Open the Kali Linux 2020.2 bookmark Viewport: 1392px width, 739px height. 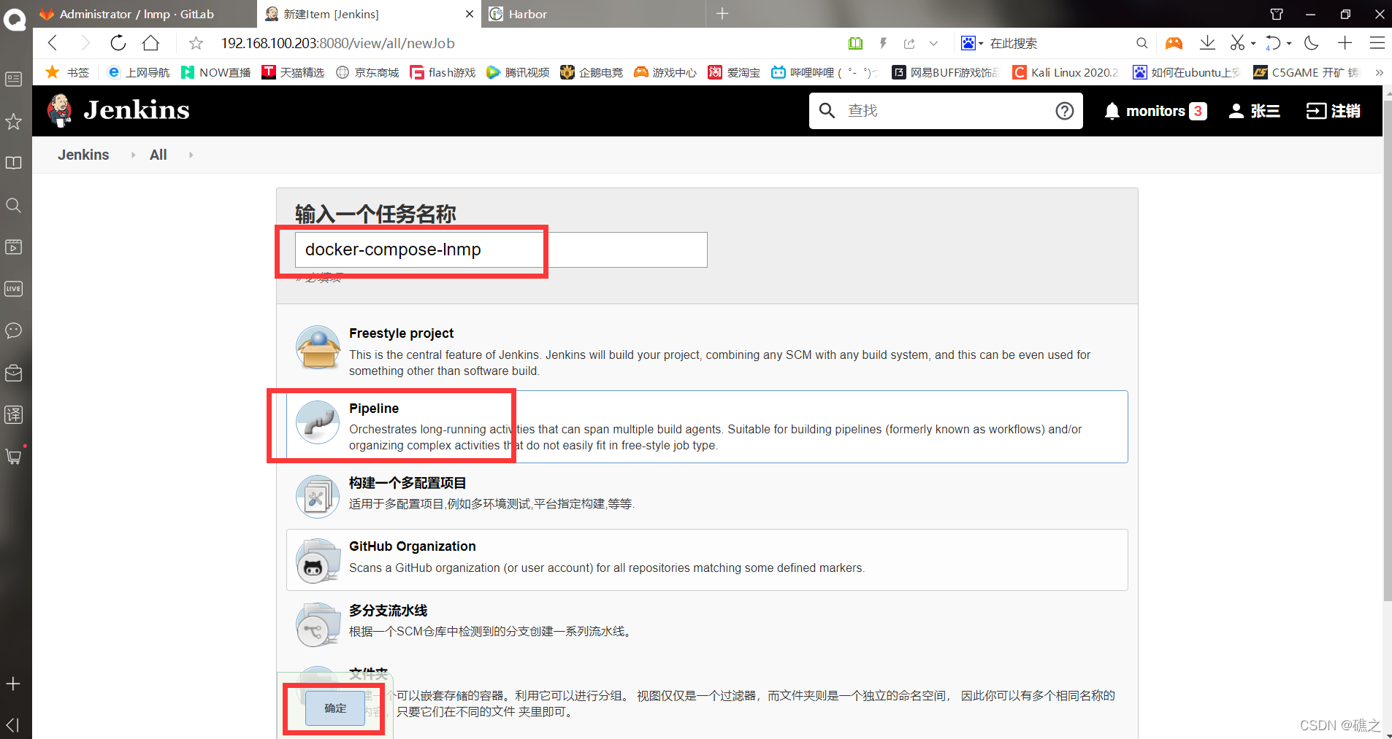point(1066,72)
